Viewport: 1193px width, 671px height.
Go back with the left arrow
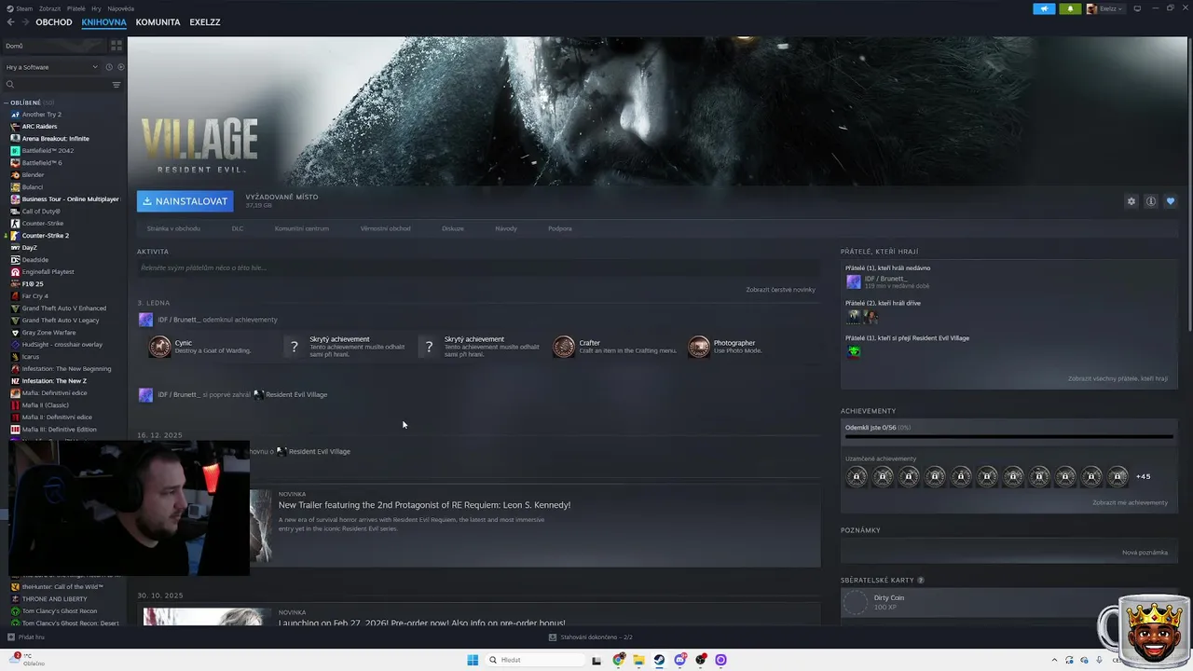coord(11,22)
